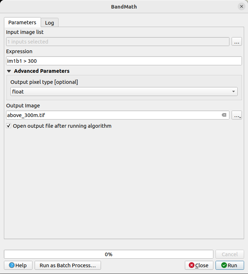Run the BandMath algorithm
Viewport: 248px width, 274px height.
(229, 265)
